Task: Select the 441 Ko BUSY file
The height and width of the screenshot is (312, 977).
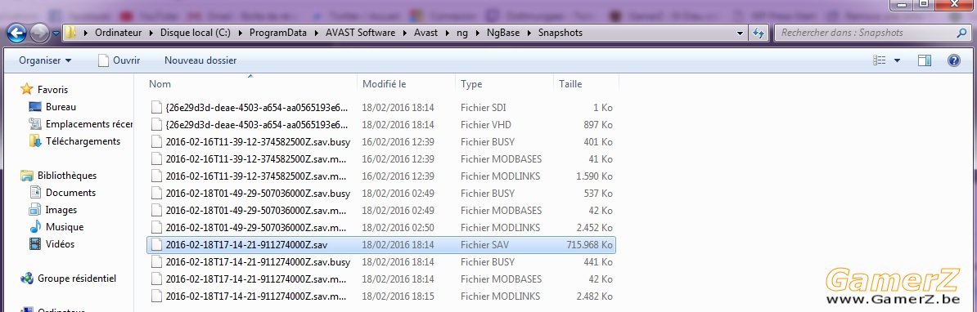Action: (380, 261)
